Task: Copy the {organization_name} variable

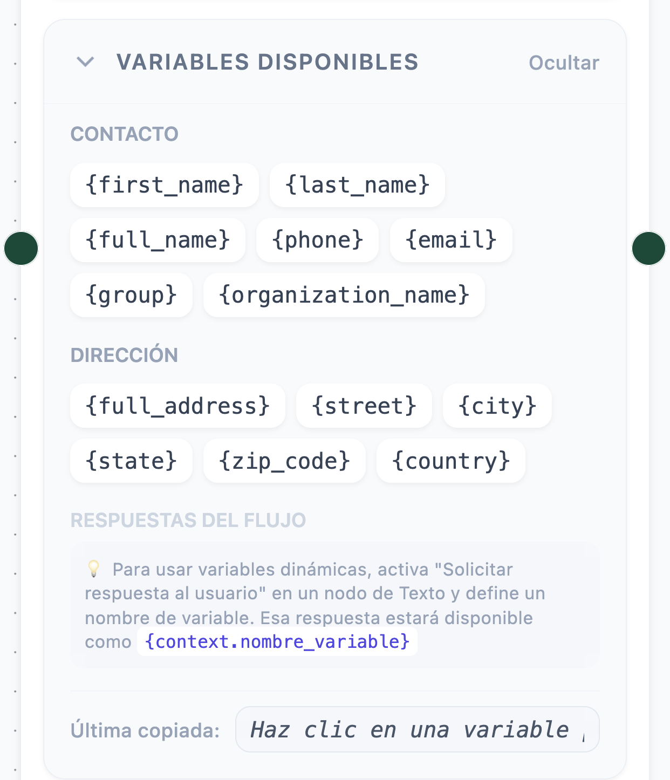Action: [x=344, y=295]
